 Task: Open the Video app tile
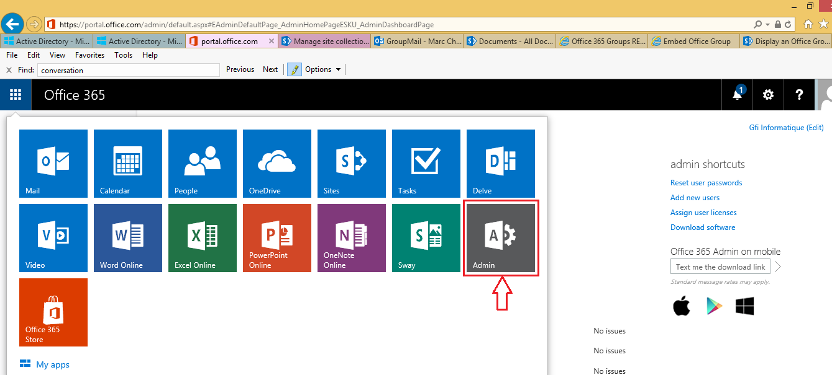click(53, 238)
